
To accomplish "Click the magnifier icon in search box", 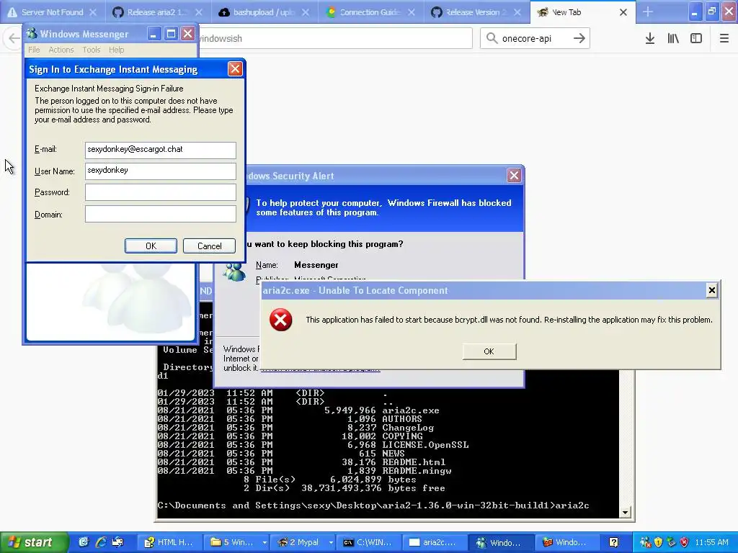I will (492, 38).
